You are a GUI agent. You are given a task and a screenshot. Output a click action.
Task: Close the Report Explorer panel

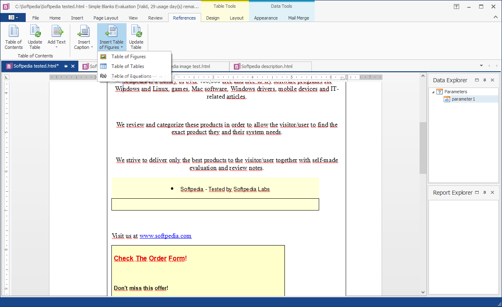492,193
